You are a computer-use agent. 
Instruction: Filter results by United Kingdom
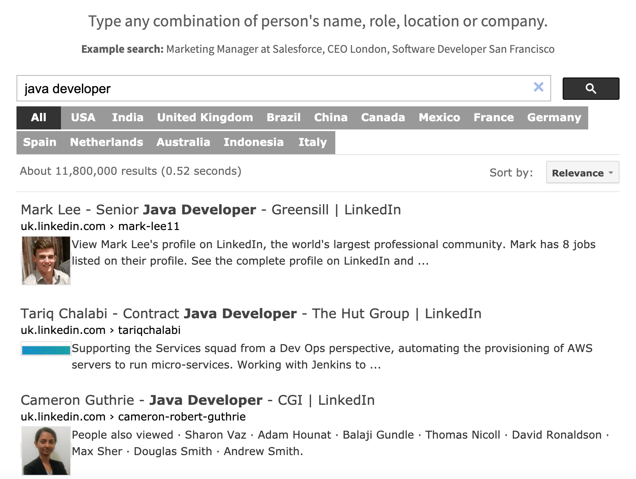click(204, 117)
